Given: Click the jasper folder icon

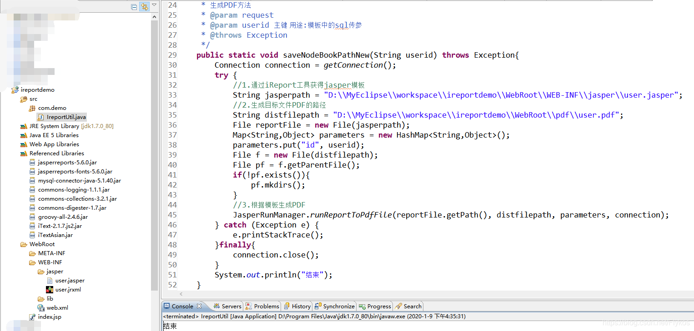Looking at the screenshot, I should pyautogui.click(x=41, y=271).
